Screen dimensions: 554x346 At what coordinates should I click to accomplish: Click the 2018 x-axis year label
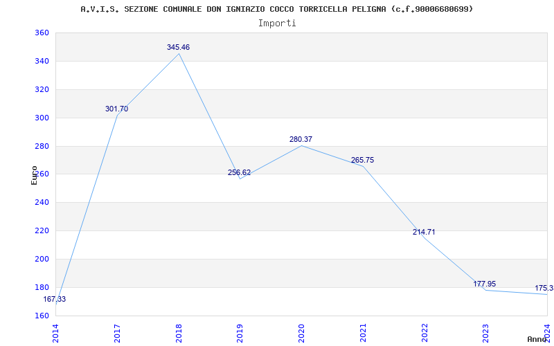coord(179,333)
